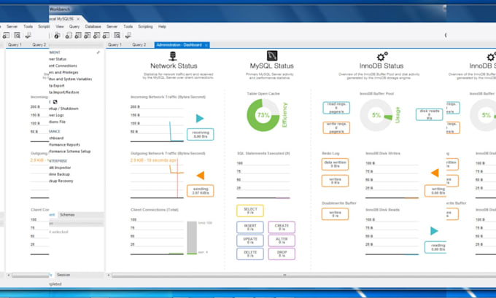
Task: Click the DELETE statements counter box
Action: tap(250, 254)
